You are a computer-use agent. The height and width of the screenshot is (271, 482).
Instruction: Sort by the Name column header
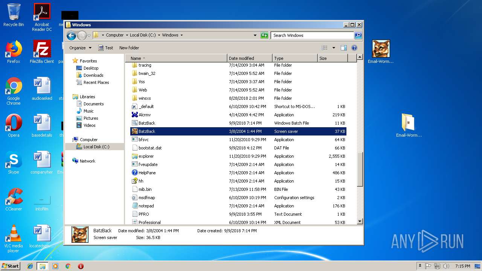(x=176, y=58)
